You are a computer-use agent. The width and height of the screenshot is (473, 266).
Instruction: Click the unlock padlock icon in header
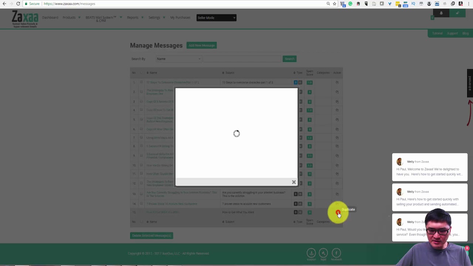457,13
